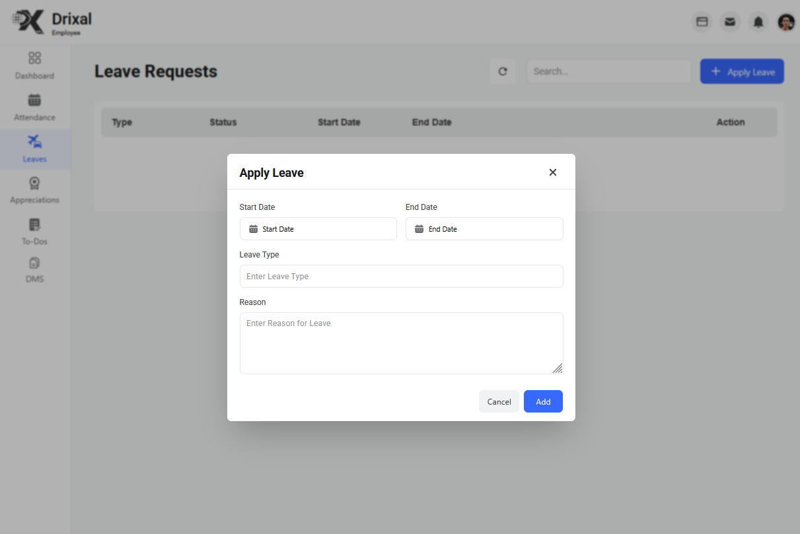Click the Drixal Employee logo
This screenshot has width=800, height=534.
point(51,21)
